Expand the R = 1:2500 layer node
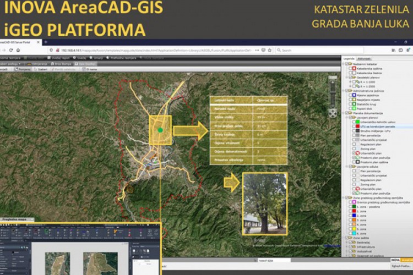 click(x=350, y=86)
